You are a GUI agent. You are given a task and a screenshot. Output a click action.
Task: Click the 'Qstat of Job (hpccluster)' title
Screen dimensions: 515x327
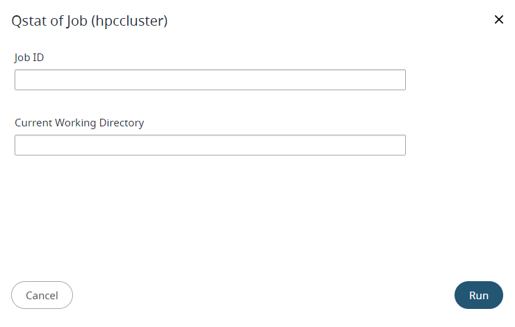coord(90,22)
